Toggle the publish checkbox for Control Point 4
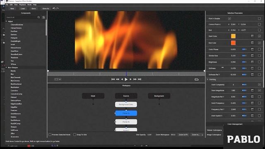Screen dimensions: 265x149 259,24
